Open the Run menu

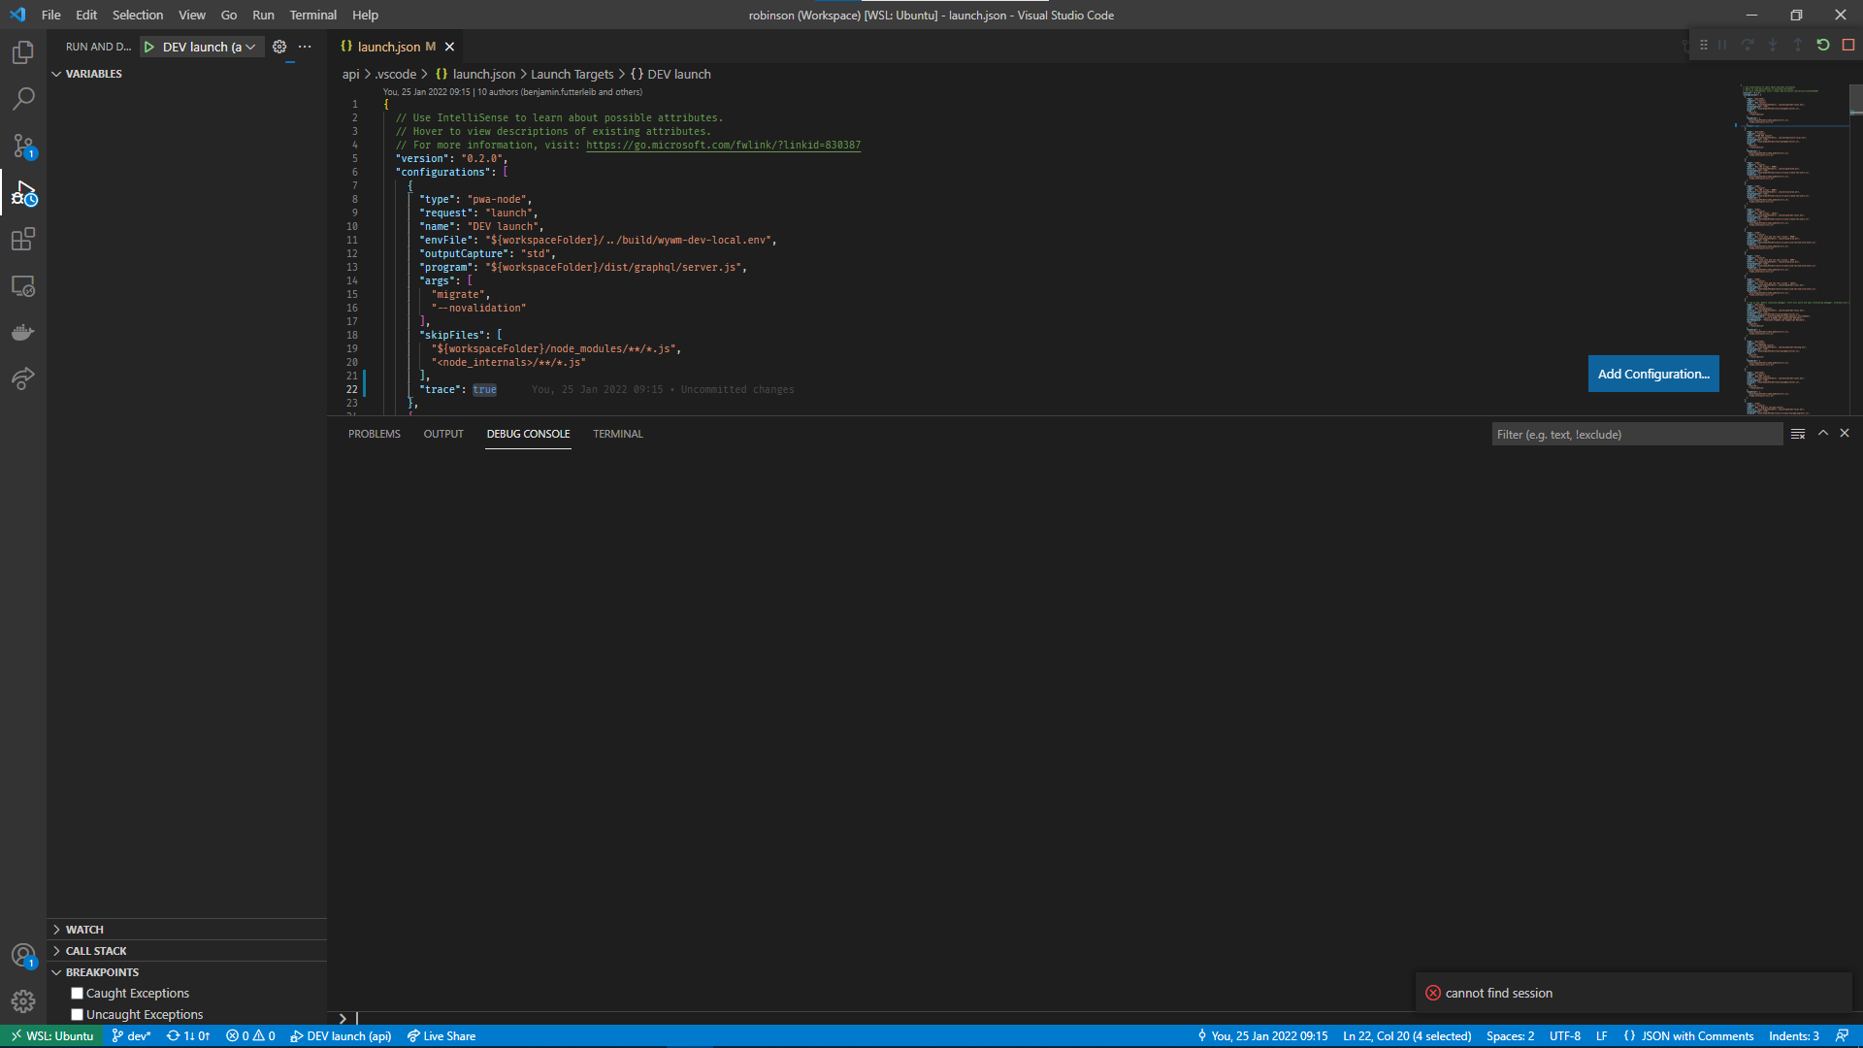point(263,15)
